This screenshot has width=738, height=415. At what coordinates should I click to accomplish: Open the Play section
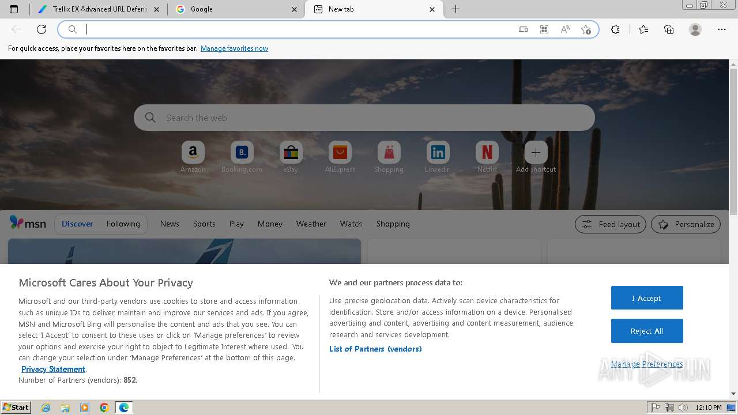pos(236,224)
